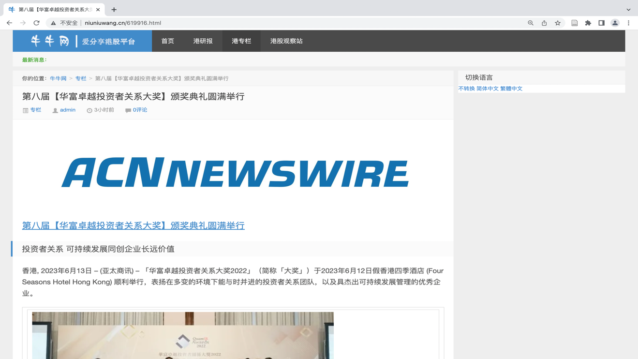Screen dimensions: 638x359
Task: Open the 0评论 comments link
Action: pyautogui.click(x=140, y=110)
